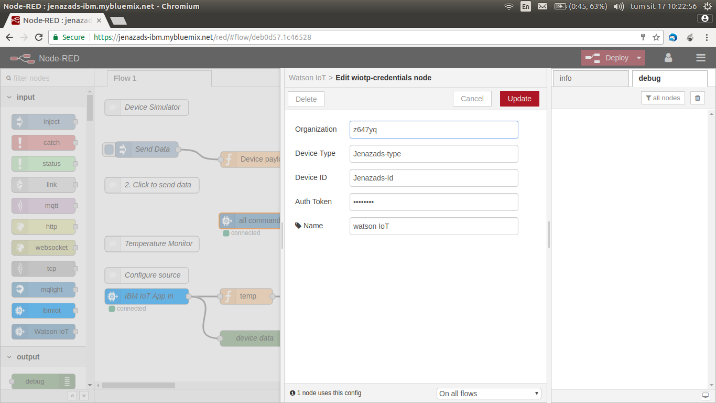Image resolution: width=716 pixels, height=403 pixels.
Task: Select the mqlight node in palette
Action: pos(44,290)
